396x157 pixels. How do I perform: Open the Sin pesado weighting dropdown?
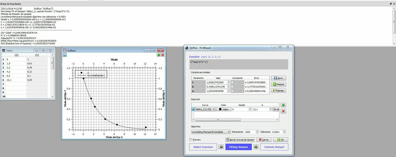[276, 109]
